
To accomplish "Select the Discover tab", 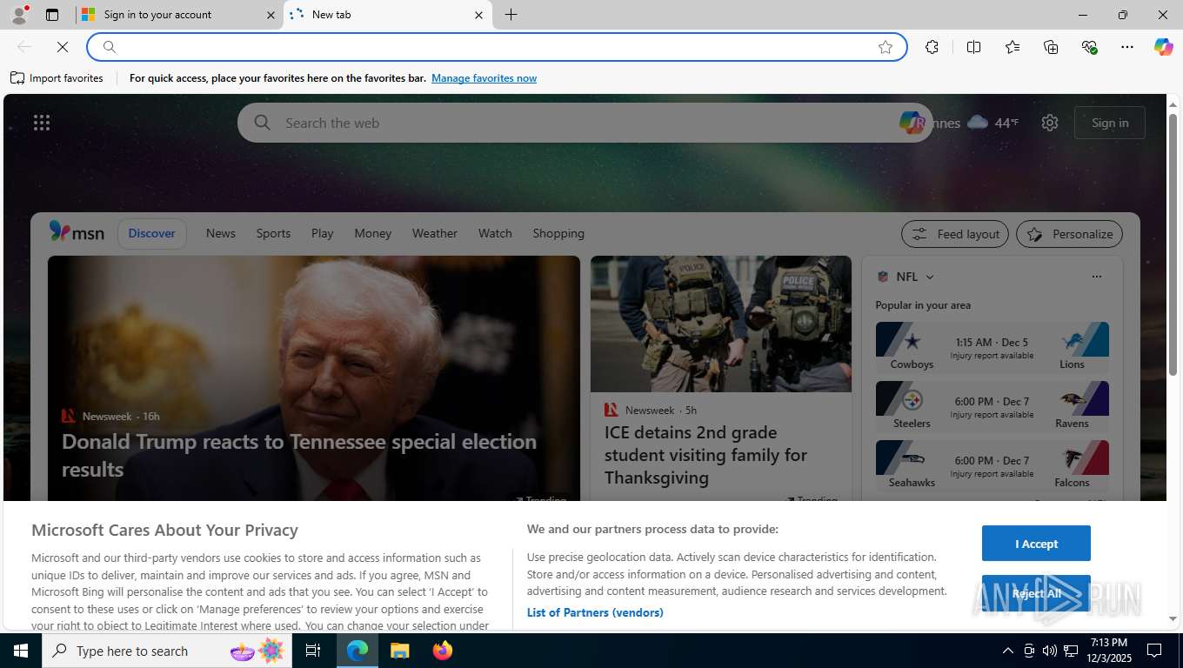I will pos(151,233).
